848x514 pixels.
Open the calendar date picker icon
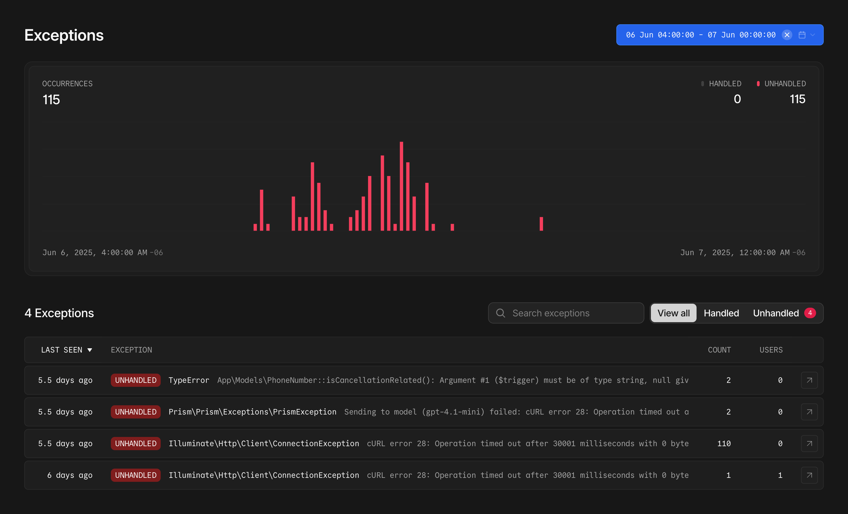pyautogui.click(x=802, y=35)
